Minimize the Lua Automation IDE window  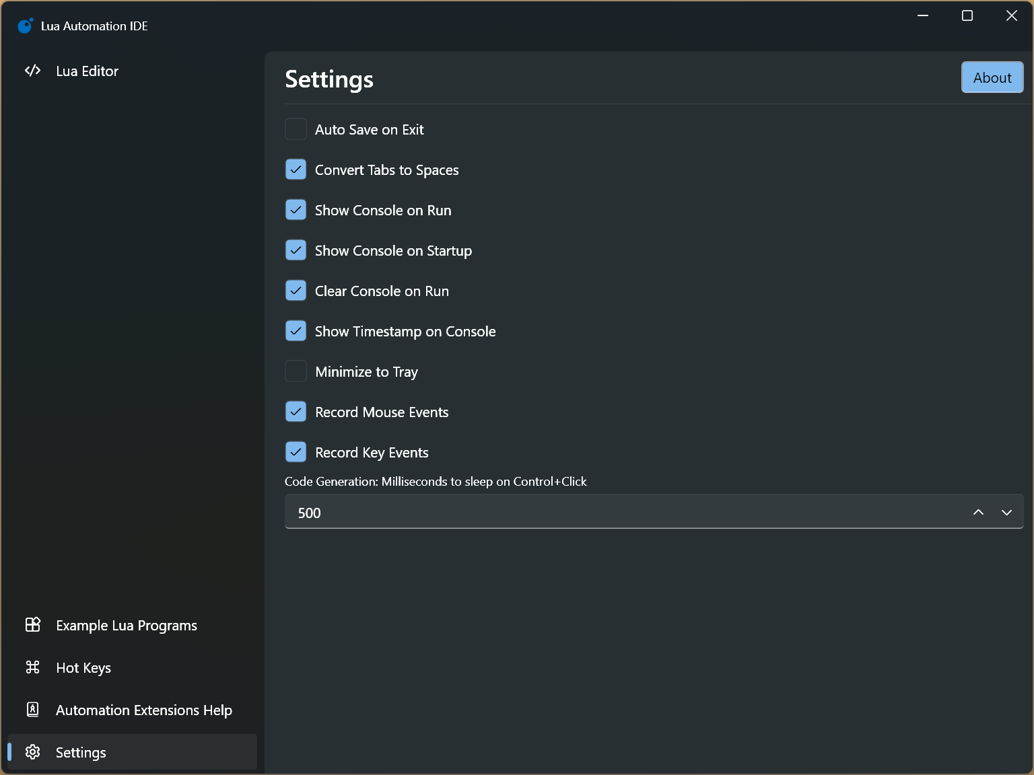pyautogui.click(x=923, y=15)
